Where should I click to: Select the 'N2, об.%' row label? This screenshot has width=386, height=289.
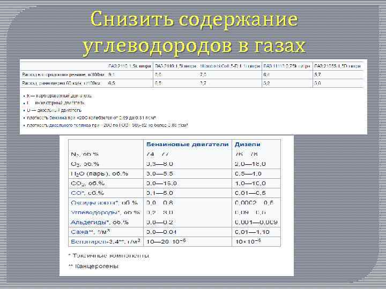85,154
